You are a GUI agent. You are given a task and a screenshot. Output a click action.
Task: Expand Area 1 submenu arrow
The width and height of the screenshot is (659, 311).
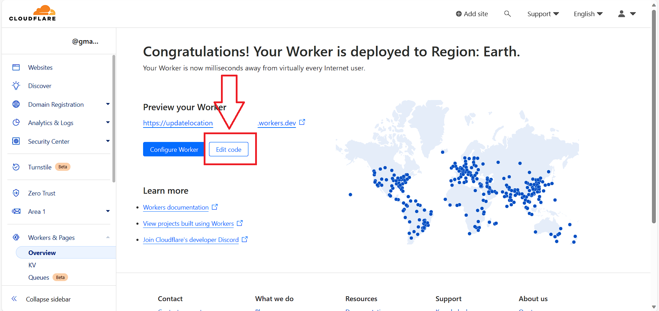coord(108,211)
